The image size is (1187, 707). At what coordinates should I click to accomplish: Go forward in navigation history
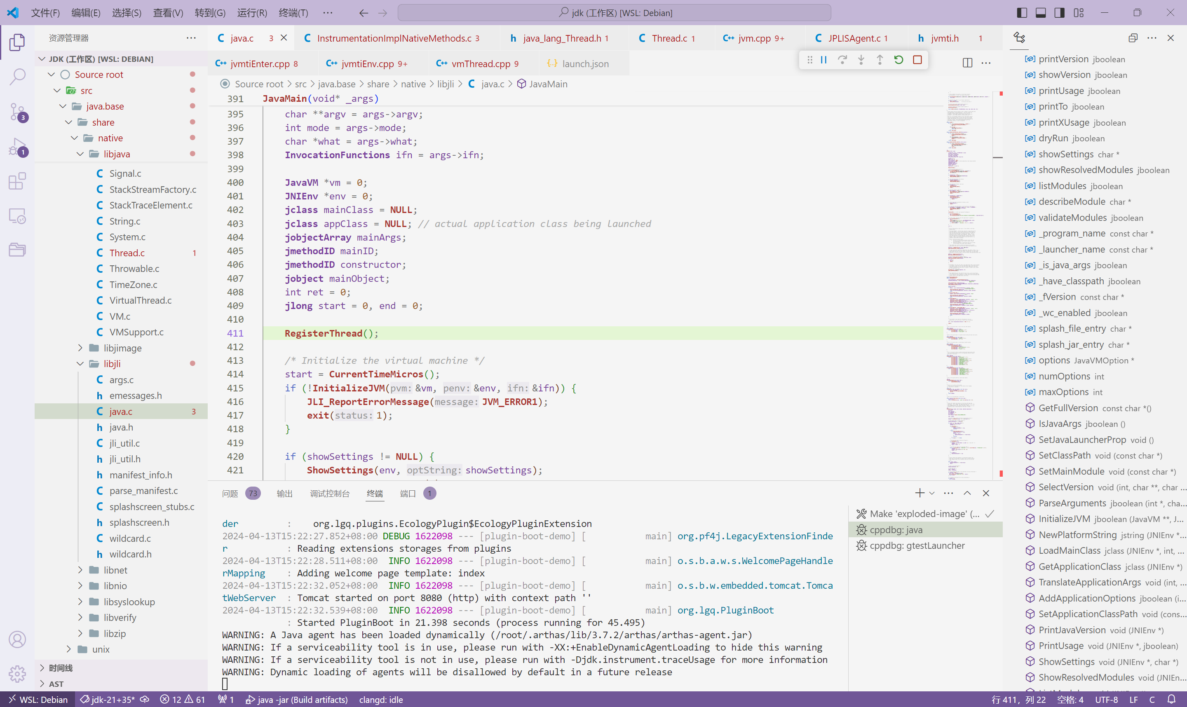click(x=382, y=13)
